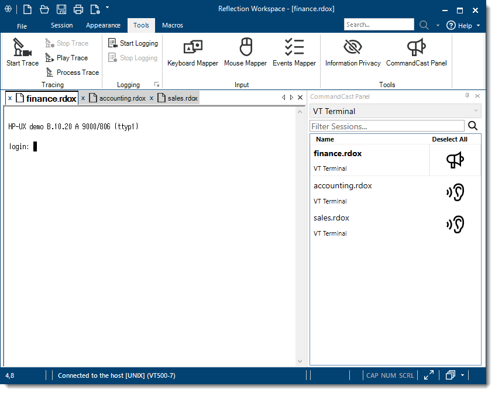Switch to the Macros ribbon tab
The height and width of the screenshot is (393, 495).
173,25
